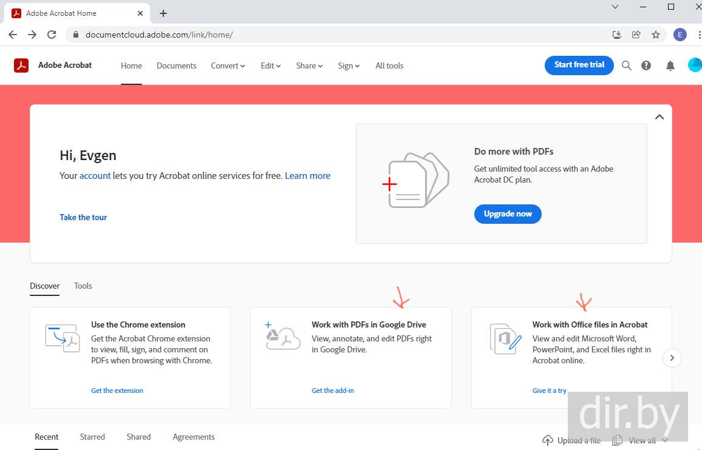
Task: Open the help question mark icon
Action: [x=646, y=65]
